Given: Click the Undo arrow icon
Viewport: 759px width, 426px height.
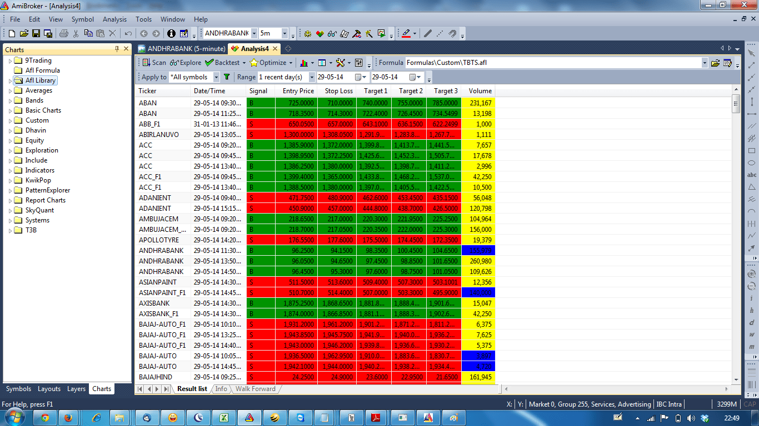Looking at the screenshot, I should point(128,33).
